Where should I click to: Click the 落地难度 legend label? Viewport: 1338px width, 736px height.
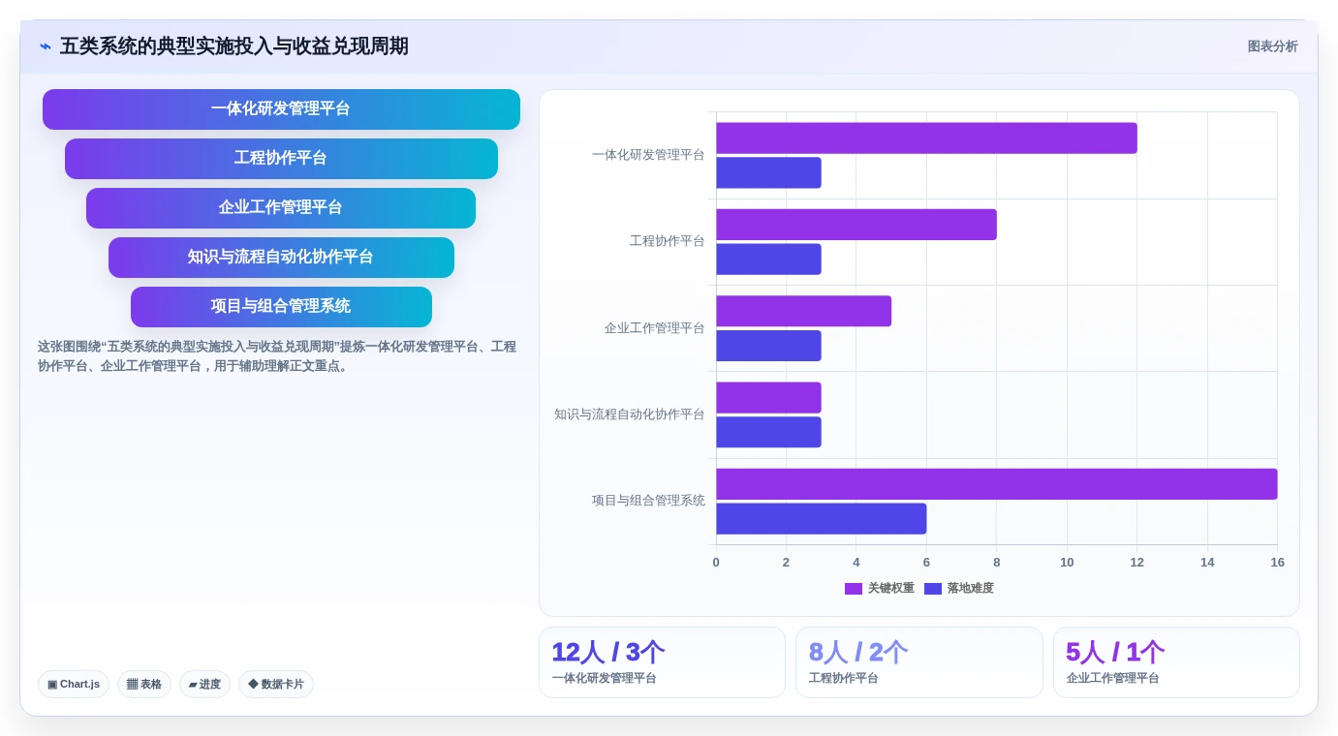(x=971, y=589)
